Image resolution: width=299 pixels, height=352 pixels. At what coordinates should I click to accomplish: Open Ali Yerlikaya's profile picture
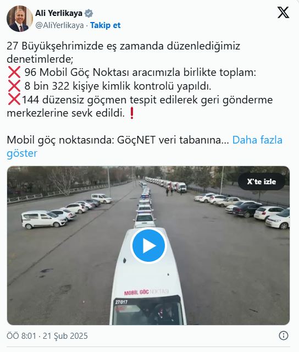20,19
